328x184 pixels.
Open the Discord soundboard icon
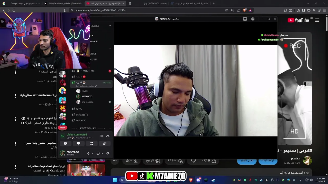pos(105,144)
